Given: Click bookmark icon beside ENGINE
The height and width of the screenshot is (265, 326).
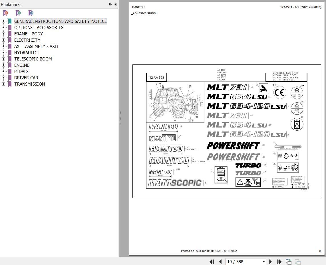Looking at the screenshot, I should 10,65.
